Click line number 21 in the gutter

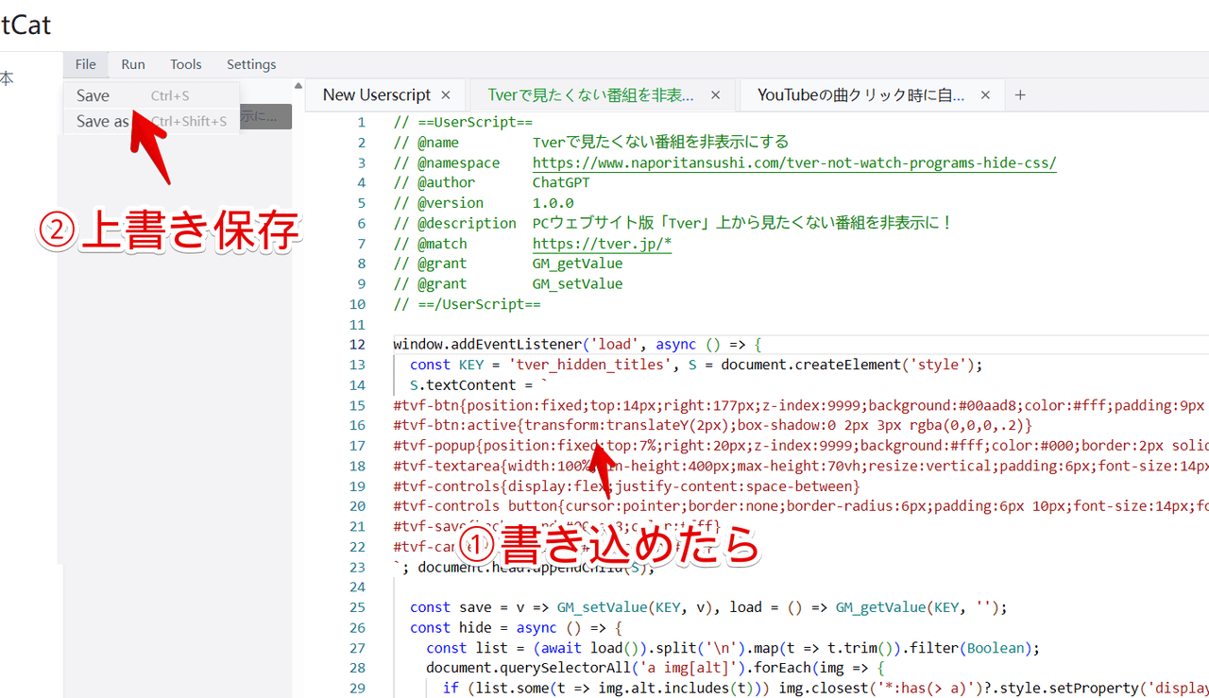pyautogui.click(x=357, y=526)
